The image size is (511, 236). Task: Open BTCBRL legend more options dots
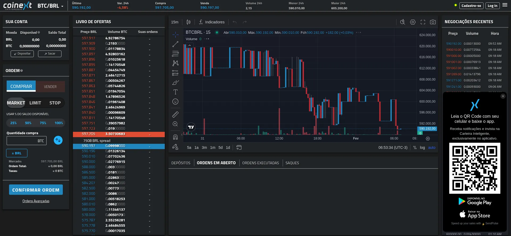tap(358, 32)
